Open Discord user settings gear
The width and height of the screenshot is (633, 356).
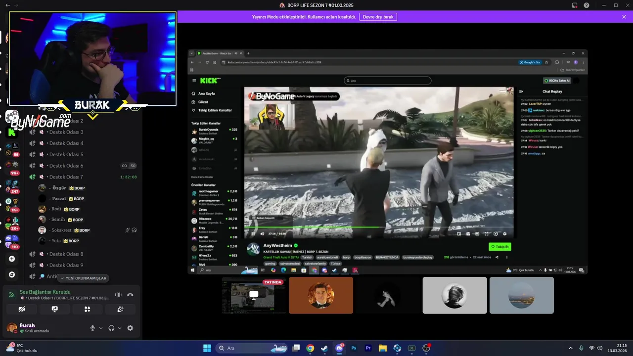tap(130, 328)
